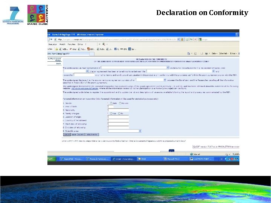Click the researcher name input field
271x203 pixels.
[x=84, y=75]
